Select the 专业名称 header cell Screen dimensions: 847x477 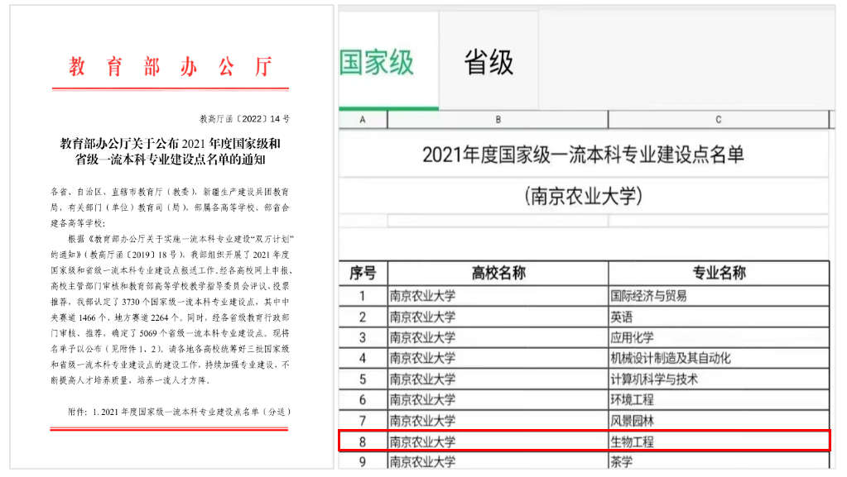[x=718, y=274]
